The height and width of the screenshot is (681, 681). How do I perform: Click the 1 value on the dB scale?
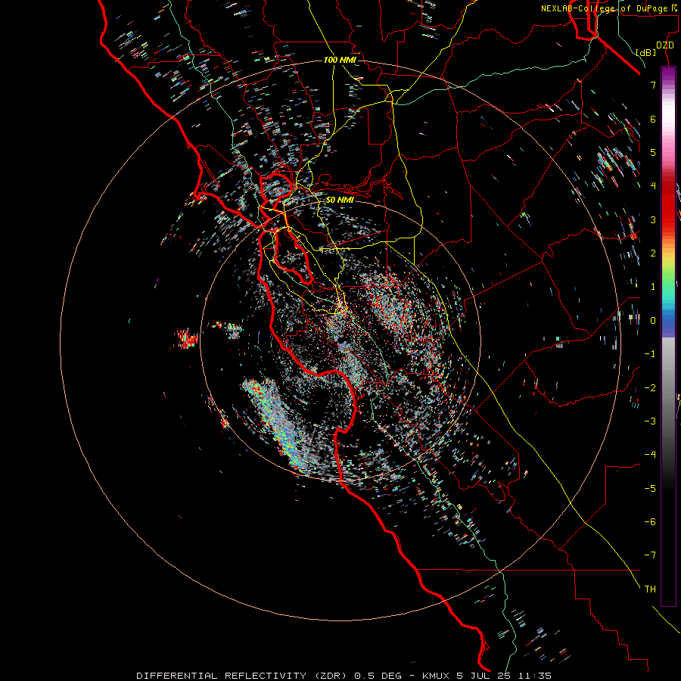coord(653,287)
